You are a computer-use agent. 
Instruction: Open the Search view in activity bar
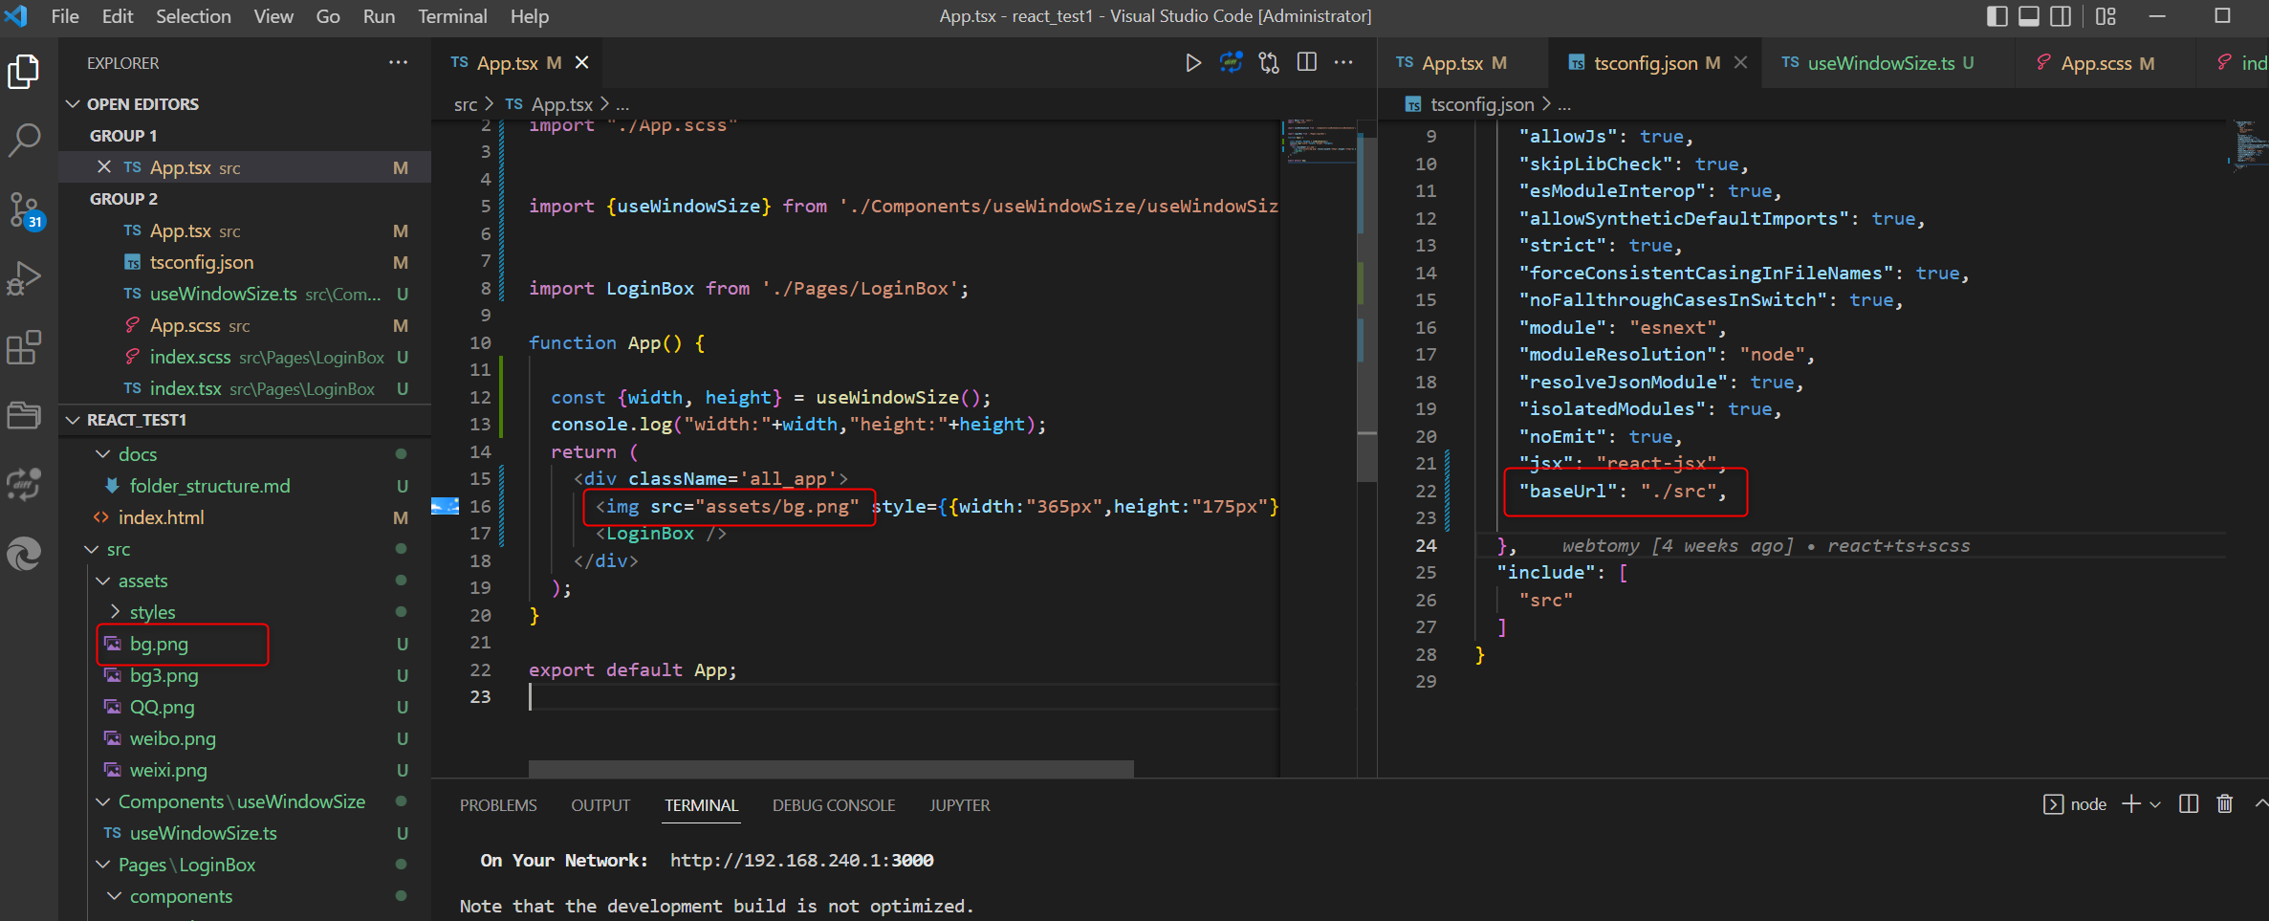24,140
